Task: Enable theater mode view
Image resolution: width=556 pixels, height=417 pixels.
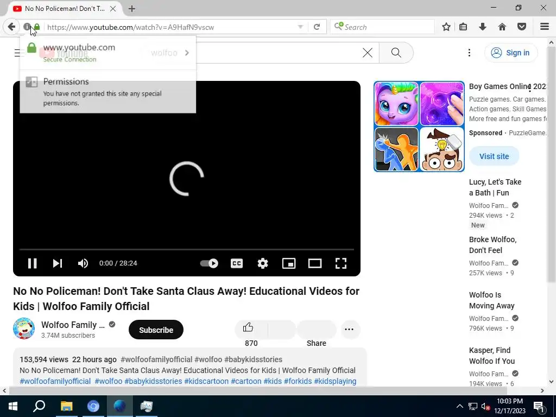Action: coord(315,263)
